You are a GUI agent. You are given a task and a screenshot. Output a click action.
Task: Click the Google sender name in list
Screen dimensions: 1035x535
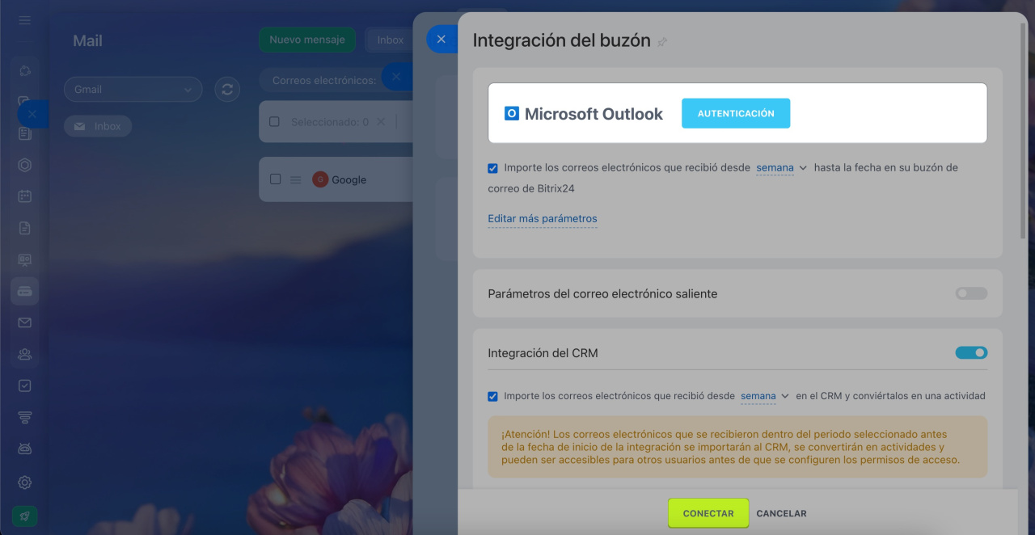[349, 180]
